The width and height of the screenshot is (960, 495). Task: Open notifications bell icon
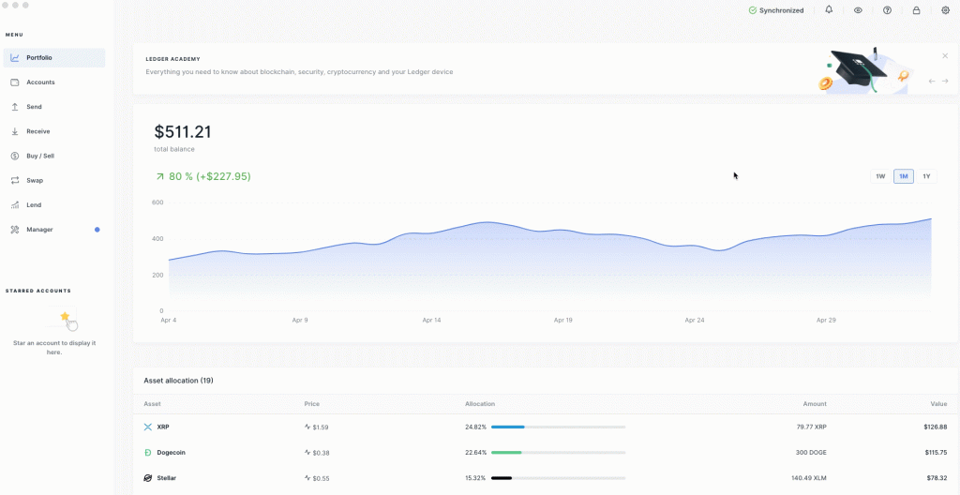coord(829,9)
